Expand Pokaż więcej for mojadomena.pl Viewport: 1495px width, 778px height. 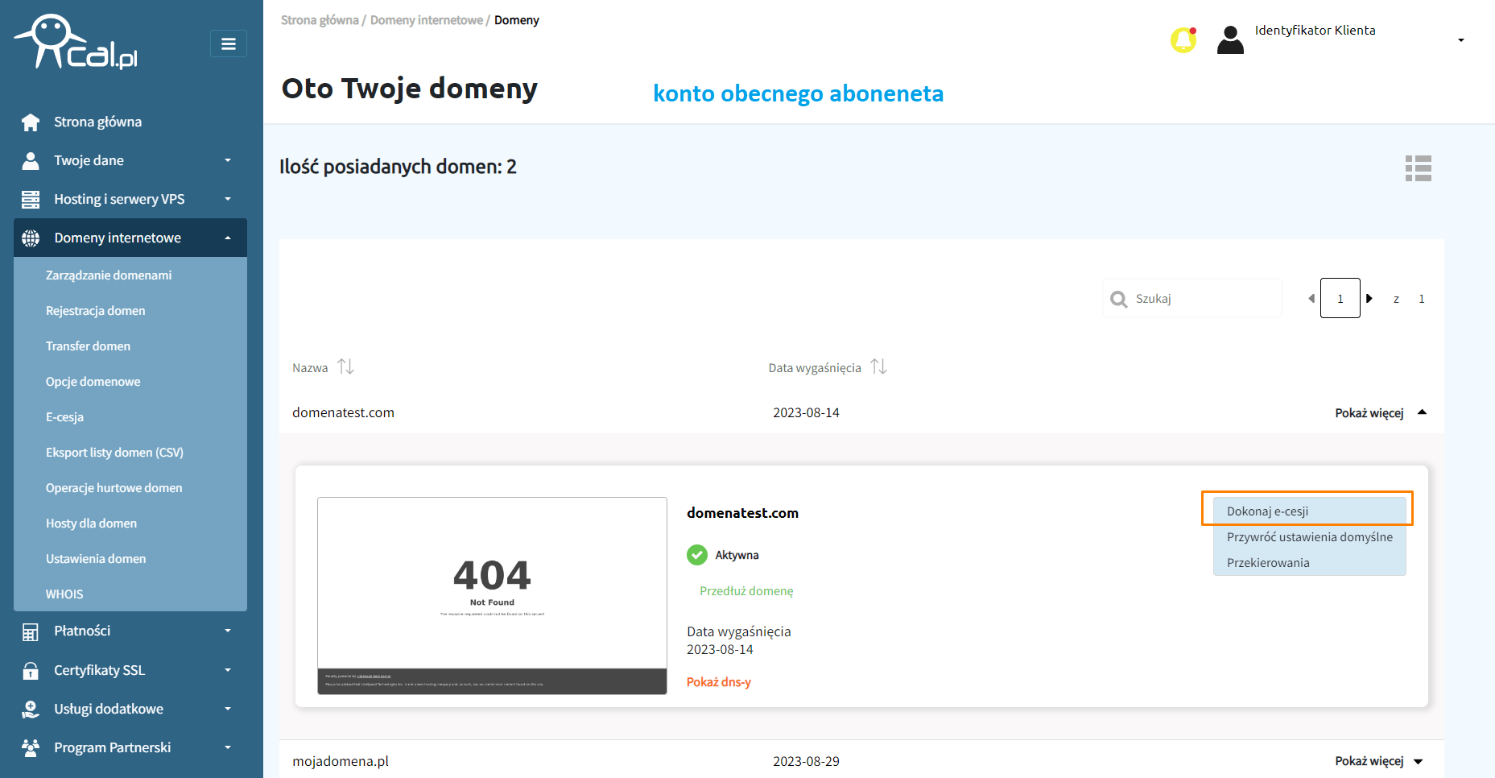(x=1378, y=761)
